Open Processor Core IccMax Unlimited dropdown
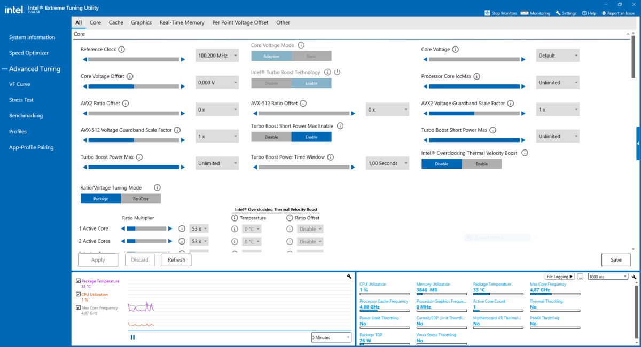The height and width of the screenshot is (347, 641). pos(558,83)
